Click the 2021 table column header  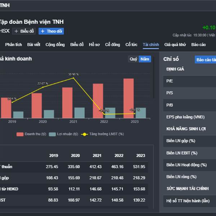coord(97,156)
